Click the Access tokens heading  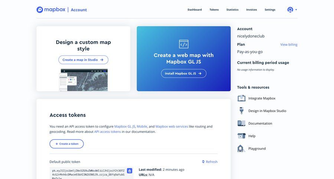[x=68, y=115]
